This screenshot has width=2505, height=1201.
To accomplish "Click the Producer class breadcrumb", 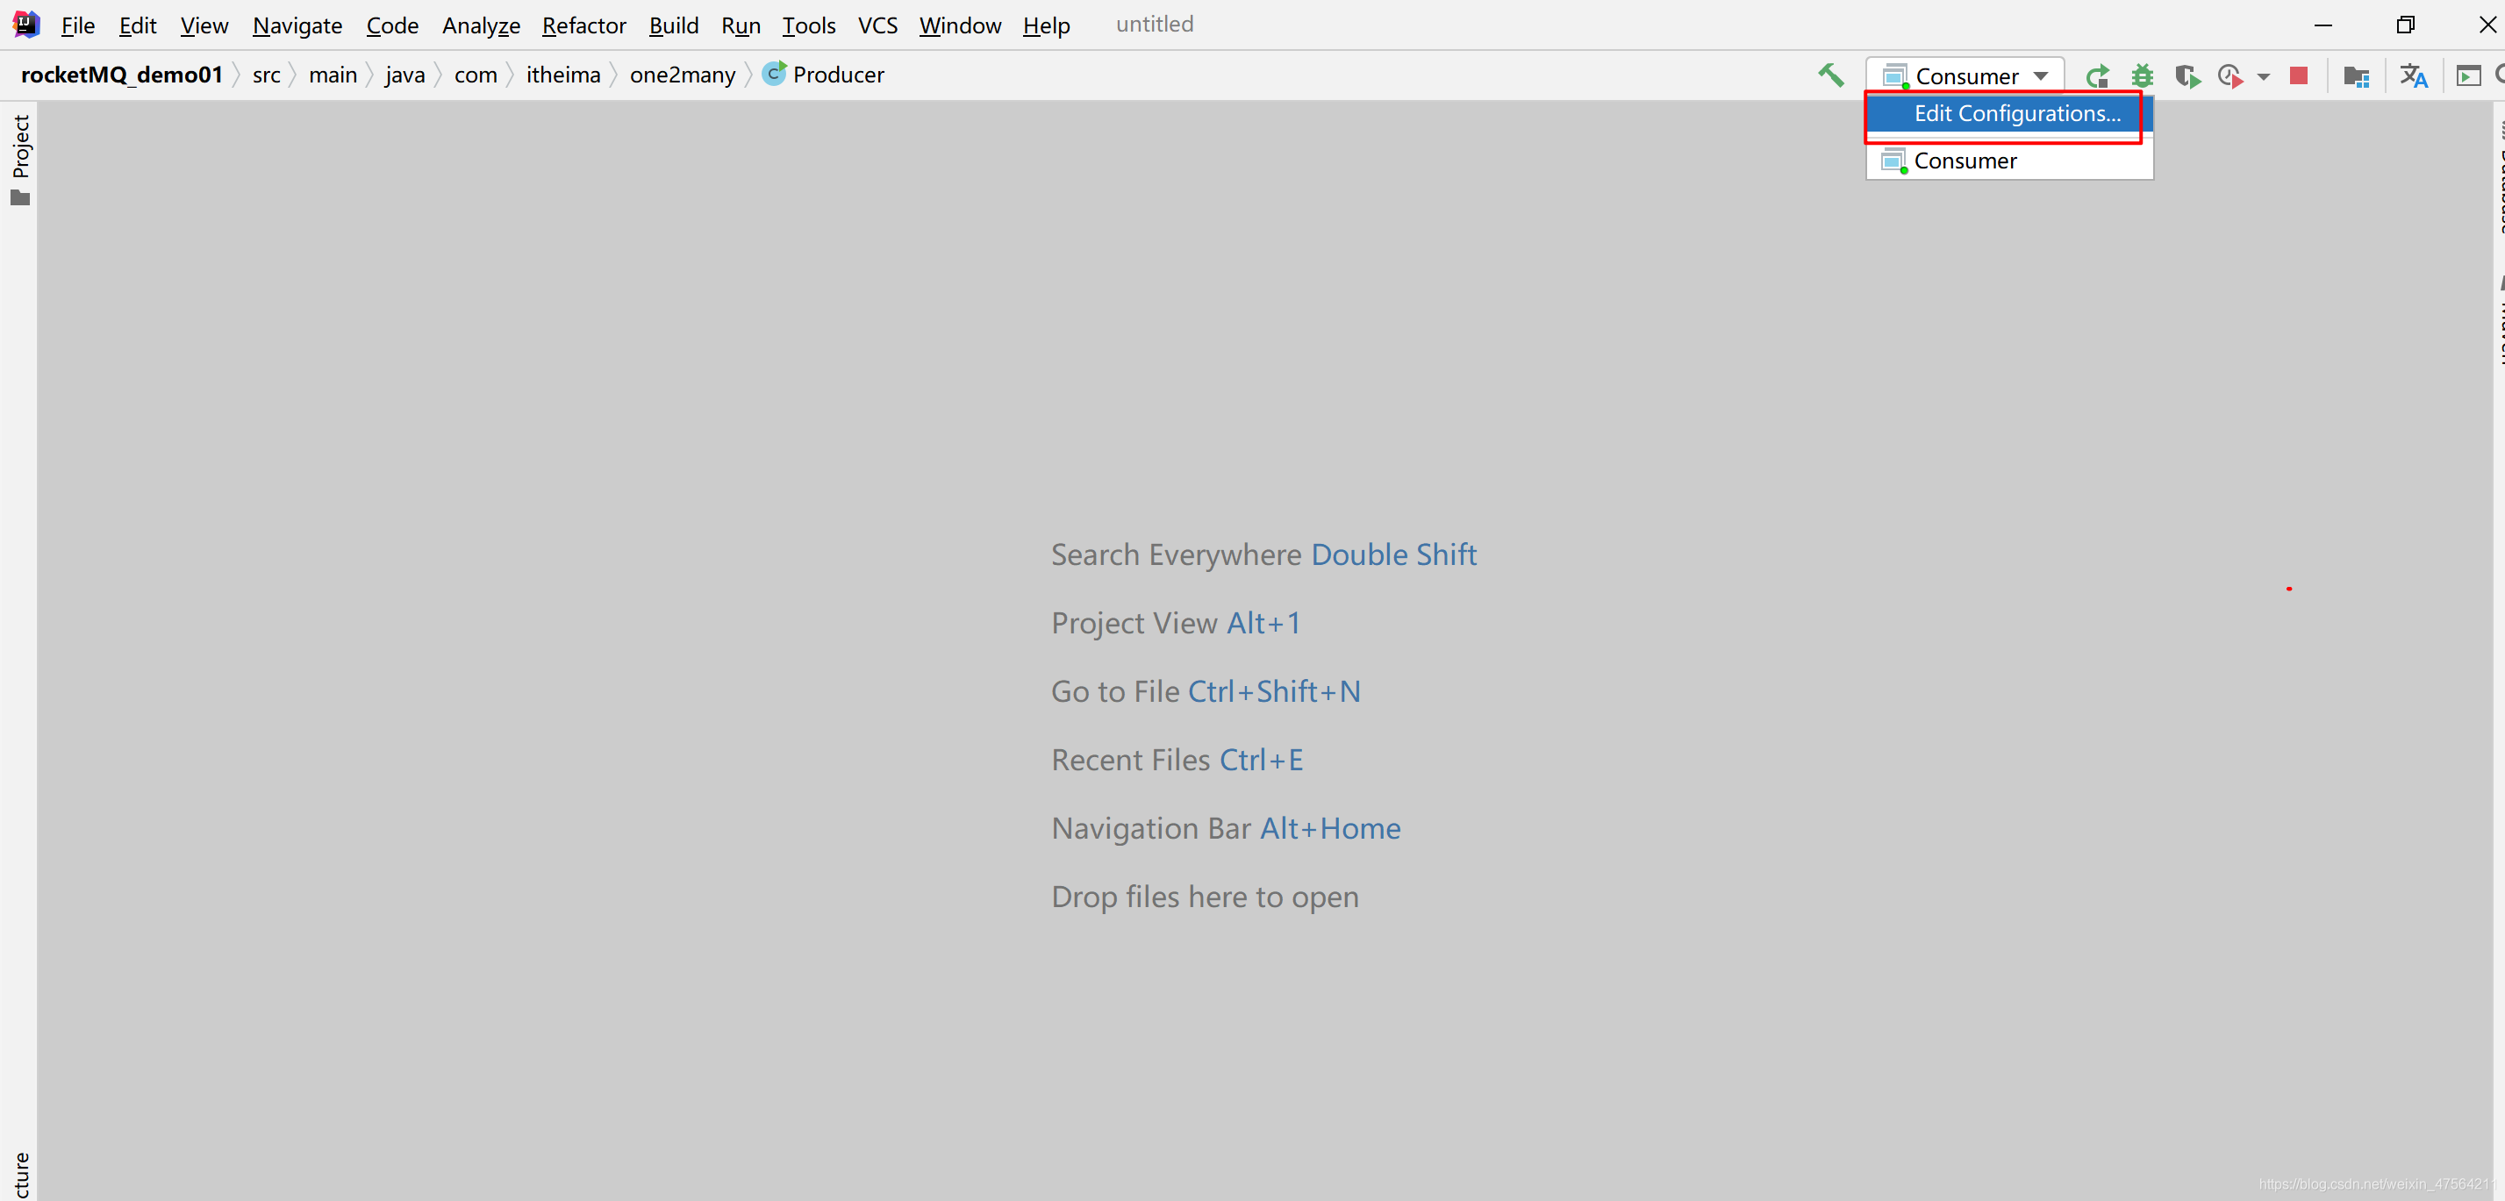I will 837,75.
